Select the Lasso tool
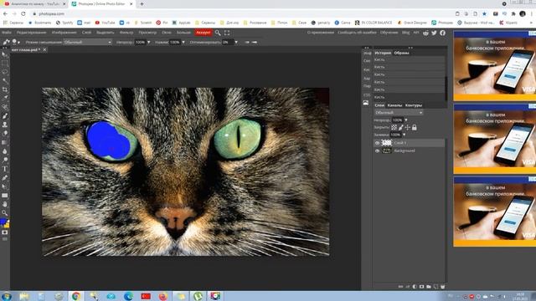Image resolution: width=536 pixels, height=301 pixels. [4, 72]
